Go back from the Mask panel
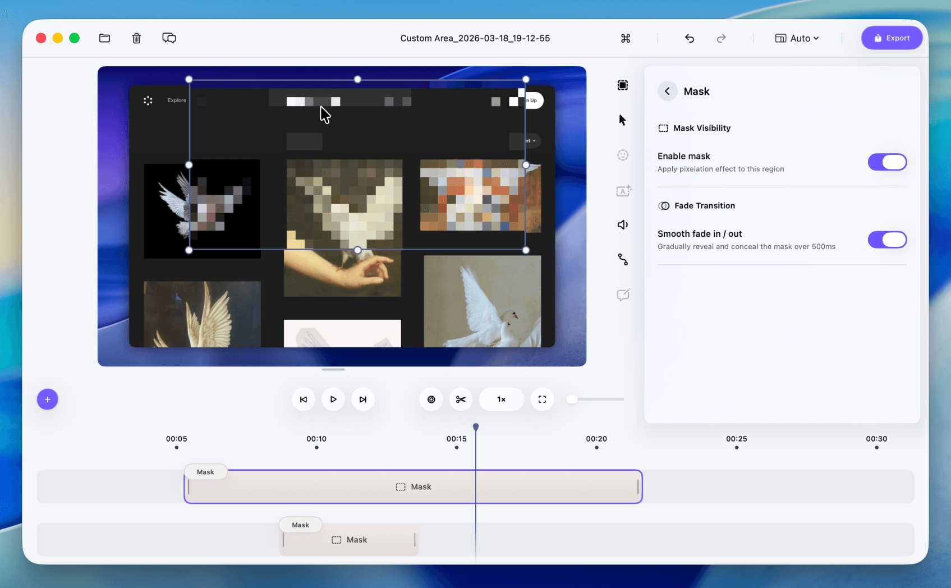Viewport: 951px width, 588px height. [667, 91]
